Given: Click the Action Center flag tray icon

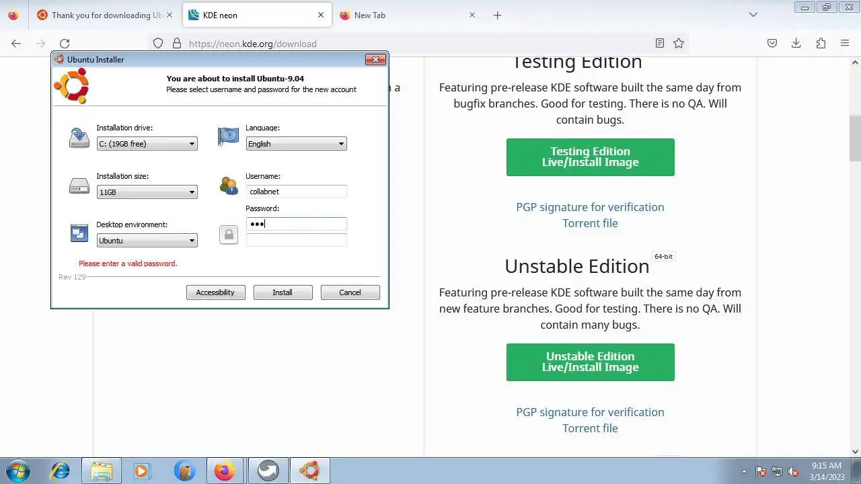Looking at the screenshot, I should click(x=761, y=471).
